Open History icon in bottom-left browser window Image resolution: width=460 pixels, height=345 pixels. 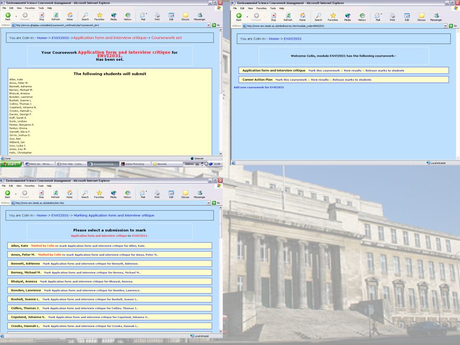point(127,194)
